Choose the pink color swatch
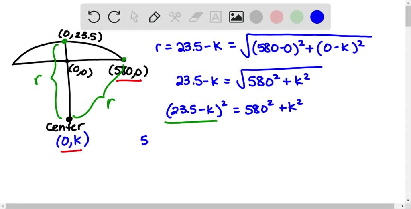This screenshot has height=209, width=411. tap(277, 17)
